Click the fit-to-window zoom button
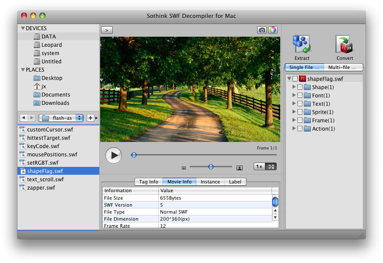 point(271,166)
